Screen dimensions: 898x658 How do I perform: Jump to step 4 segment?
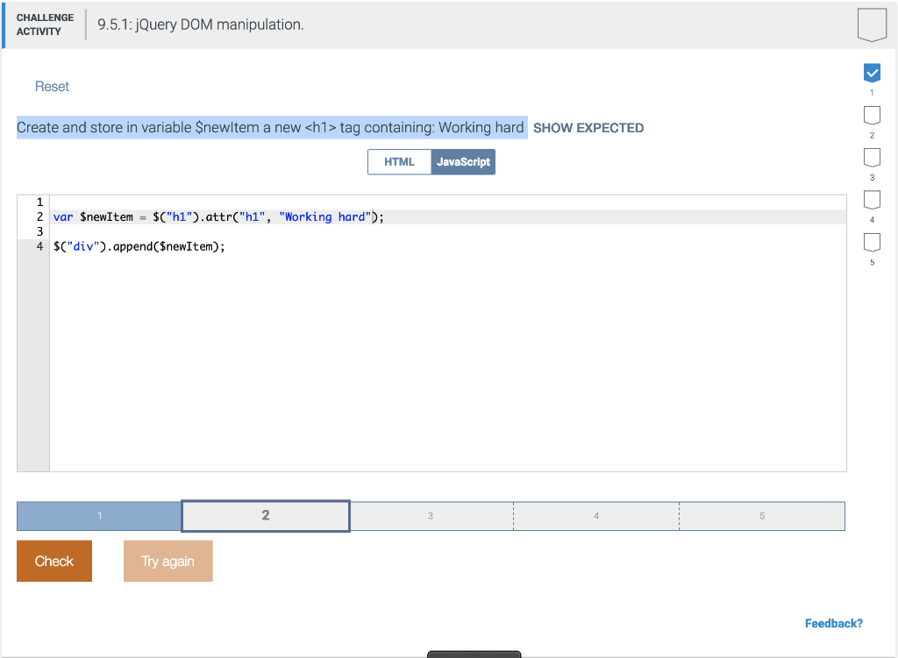595,516
